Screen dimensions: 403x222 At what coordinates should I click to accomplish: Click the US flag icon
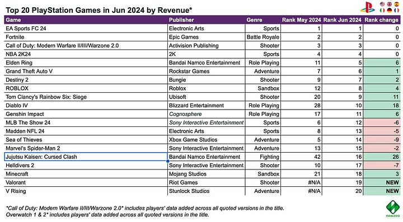tap(382, 4)
